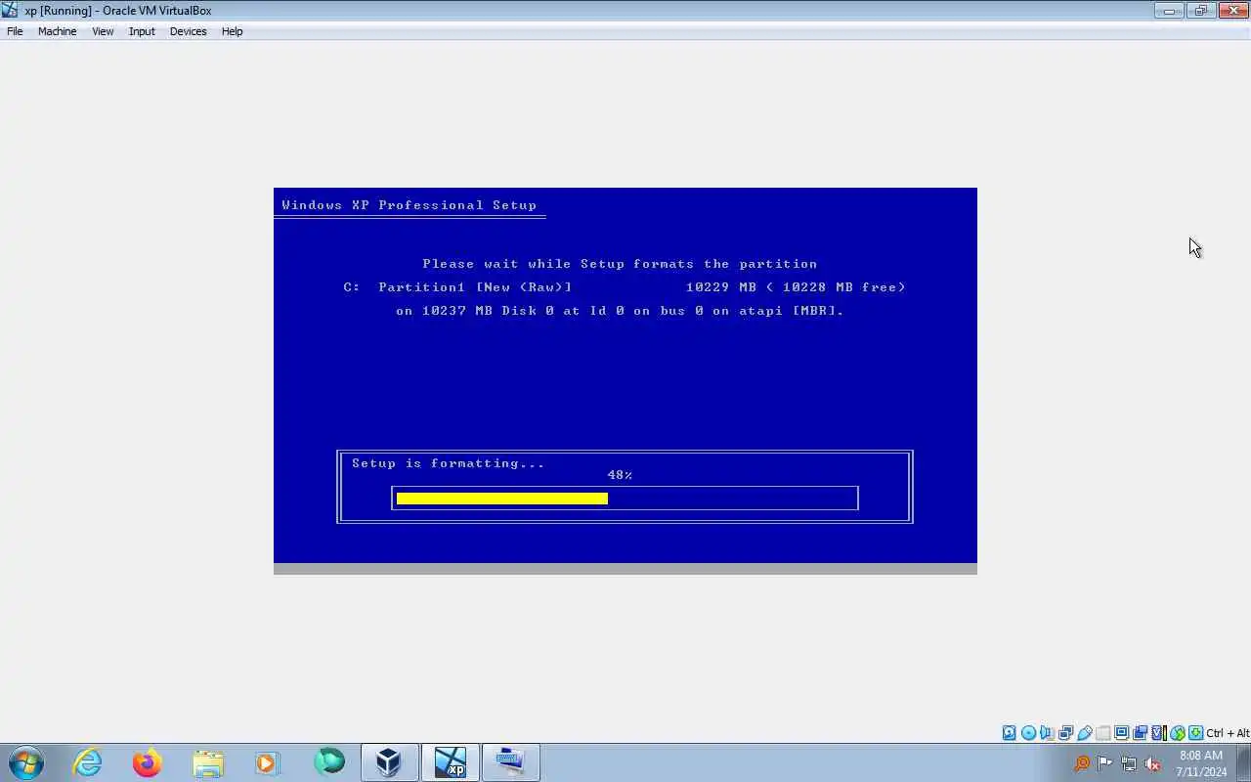Viewport: 1251px width, 782px height.
Task: Open the View menu
Action: click(103, 31)
